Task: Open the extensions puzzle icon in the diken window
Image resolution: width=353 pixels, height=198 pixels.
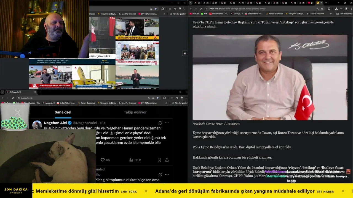Action: coord(329,9)
